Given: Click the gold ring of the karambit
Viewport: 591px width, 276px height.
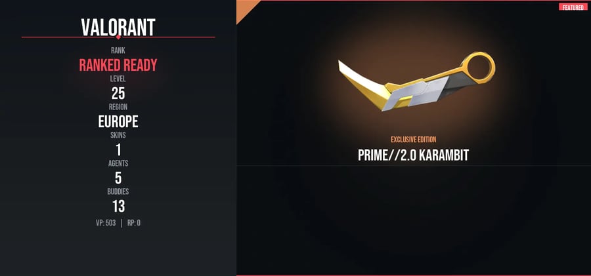Looking at the screenshot, I should click(x=478, y=68).
